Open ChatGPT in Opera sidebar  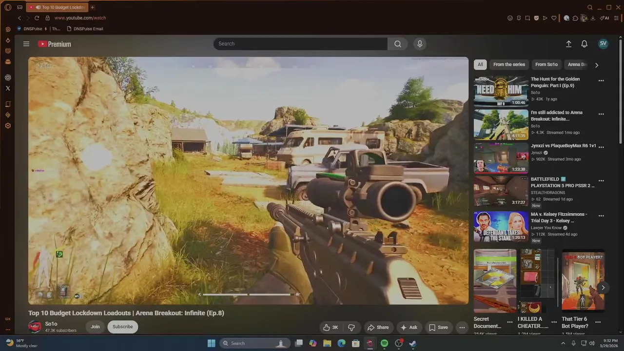8,78
